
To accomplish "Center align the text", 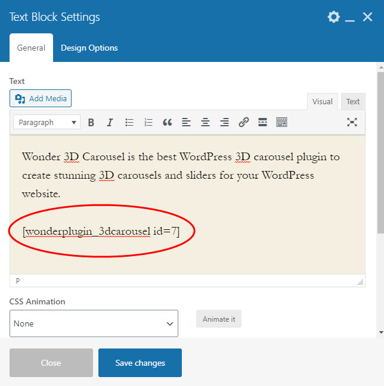I will pos(206,122).
